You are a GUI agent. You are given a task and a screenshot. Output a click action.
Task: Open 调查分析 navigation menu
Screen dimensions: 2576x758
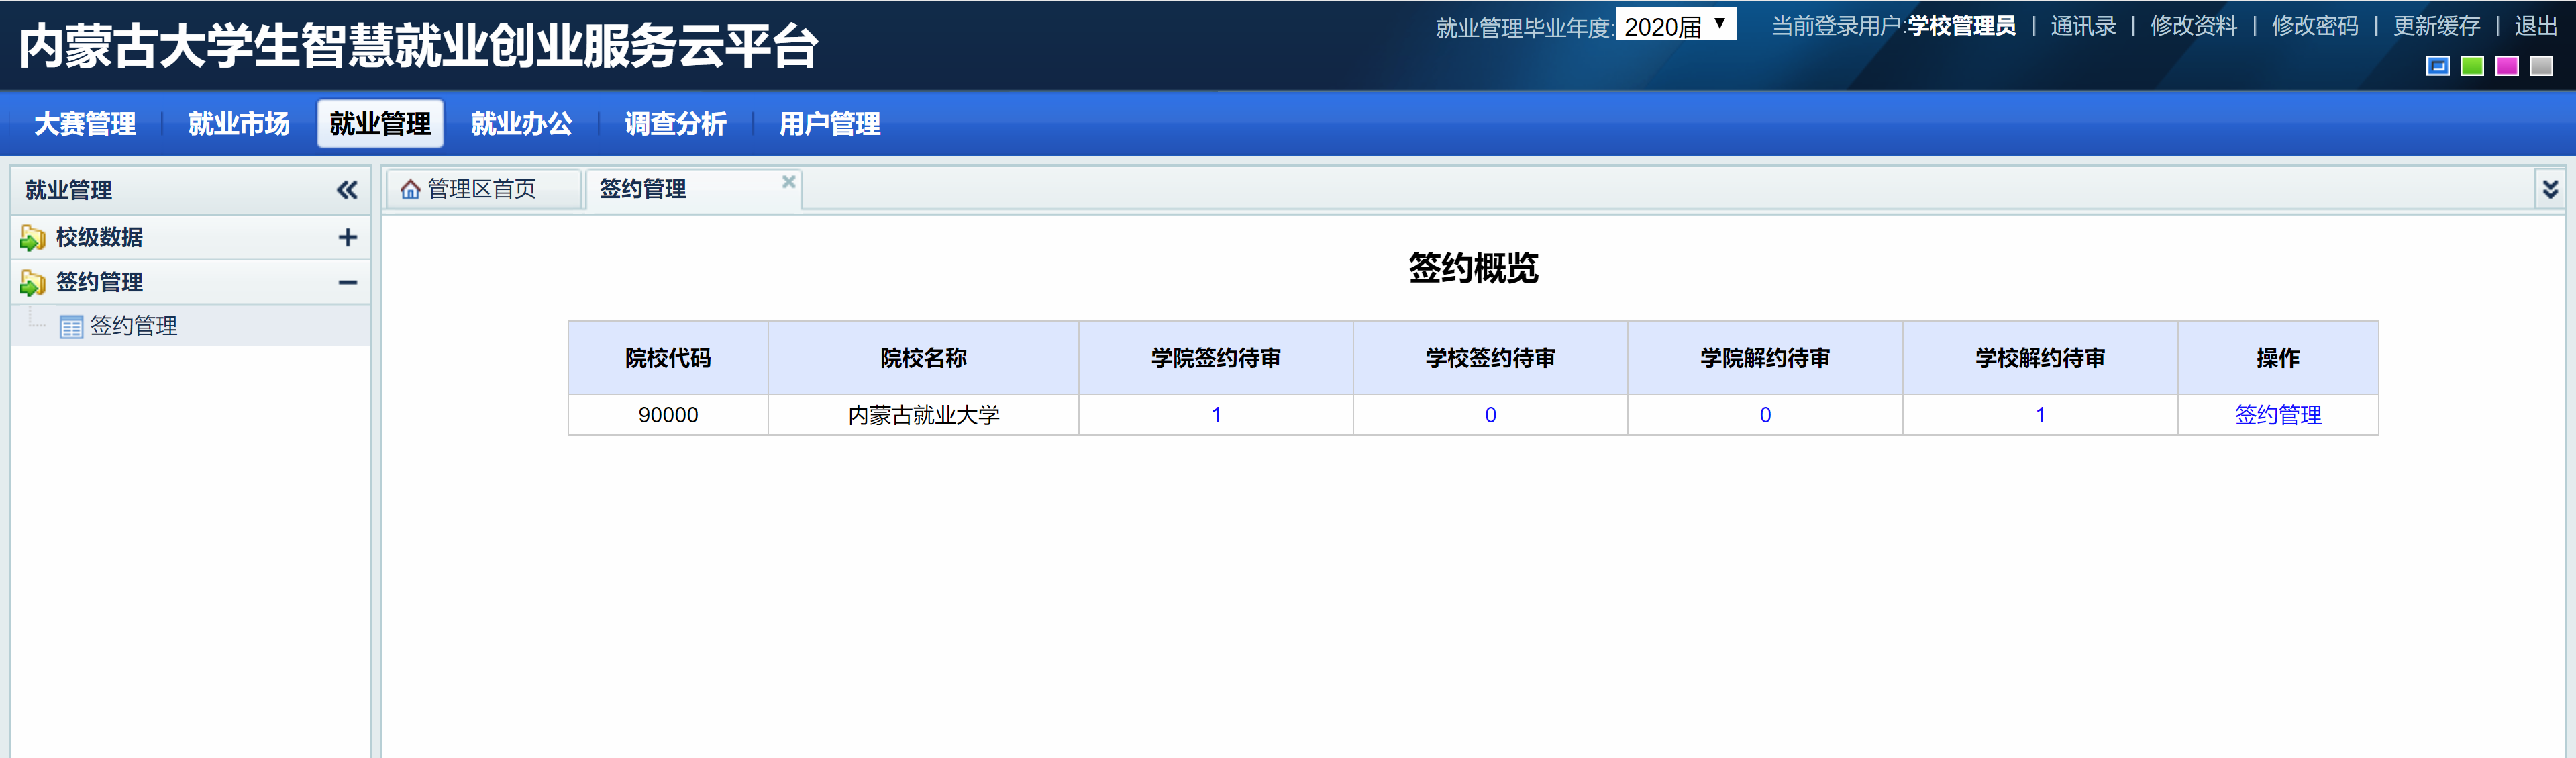(675, 124)
